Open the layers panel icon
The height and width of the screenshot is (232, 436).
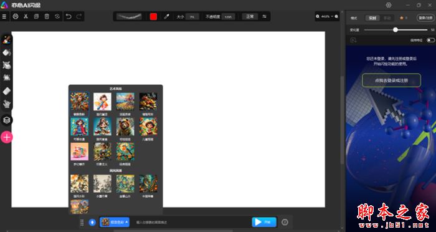tap(7, 120)
